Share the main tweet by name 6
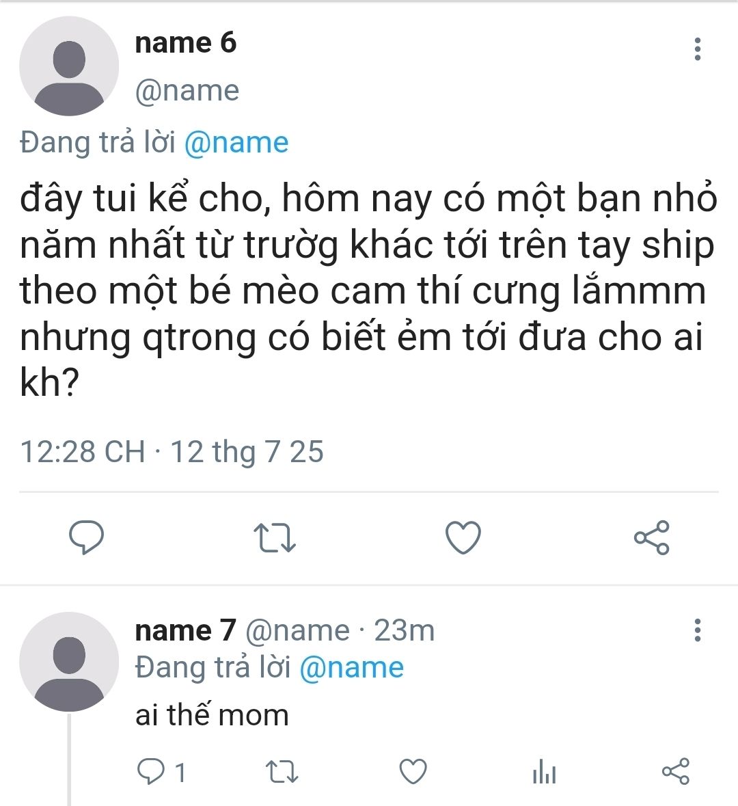Screen dimensions: 738x806 [652, 537]
